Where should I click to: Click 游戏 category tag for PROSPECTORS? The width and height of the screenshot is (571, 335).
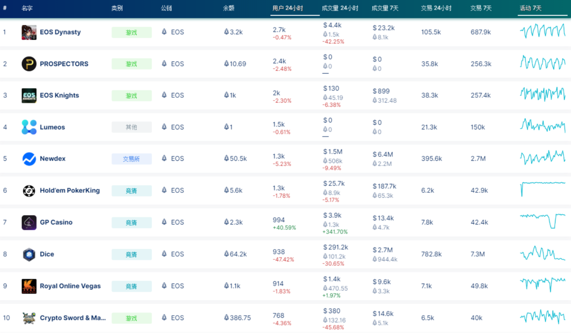coord(131,64)
